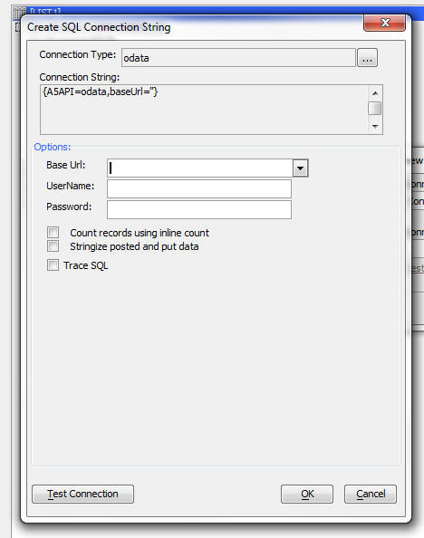
Task: Open the Base Url dropdown arrow
Action: click(301, 168)
